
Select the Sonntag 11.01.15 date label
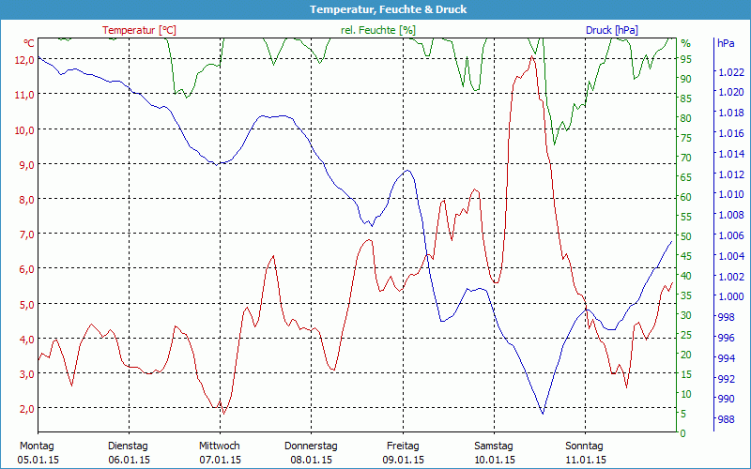(x=585, y=452)
